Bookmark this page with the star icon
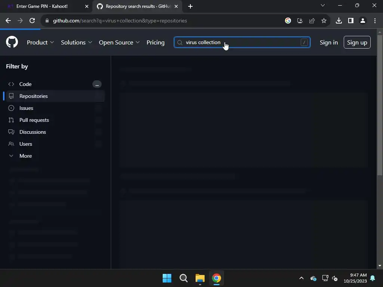 coord(324,21)
